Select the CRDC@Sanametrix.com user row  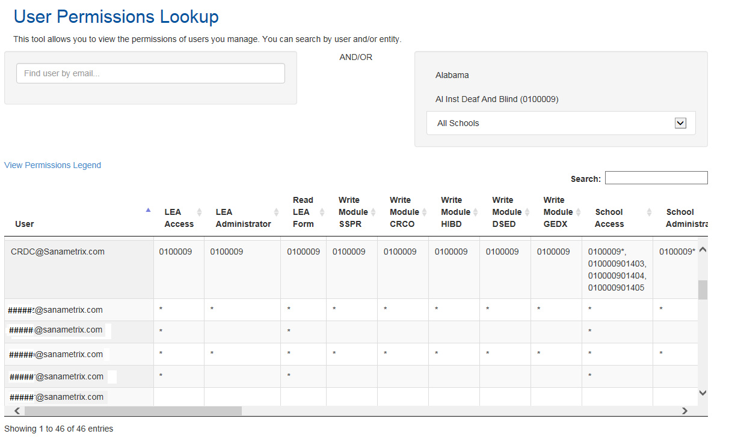click(58, 252)
